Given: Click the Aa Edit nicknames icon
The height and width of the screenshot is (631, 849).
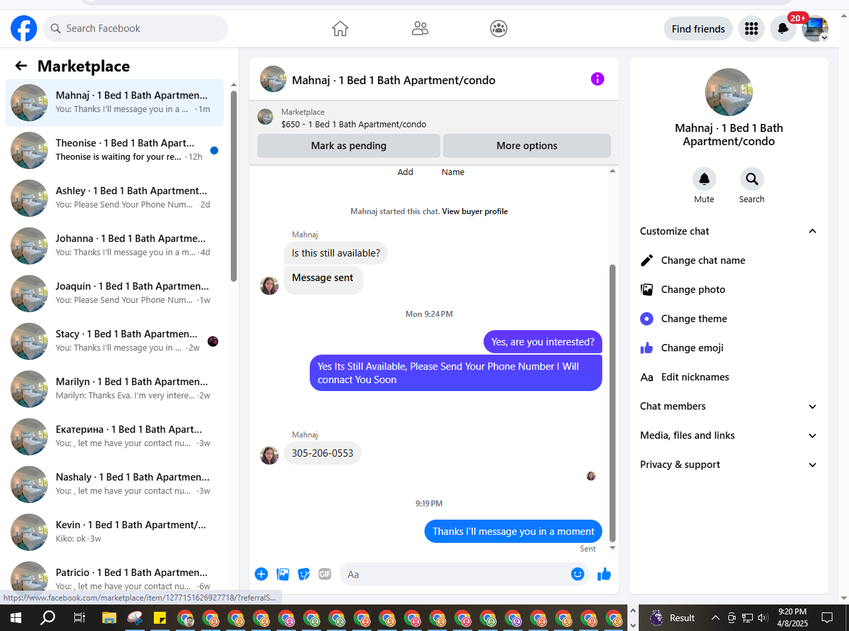Looking at the screenshot, I should [x=647, y=377].
